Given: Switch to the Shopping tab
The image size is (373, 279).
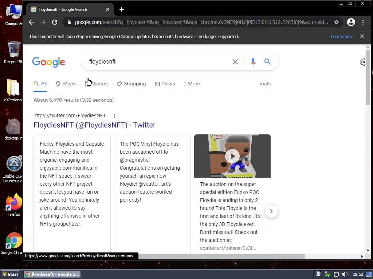Looking at the screenshot, I should (131, 84).
